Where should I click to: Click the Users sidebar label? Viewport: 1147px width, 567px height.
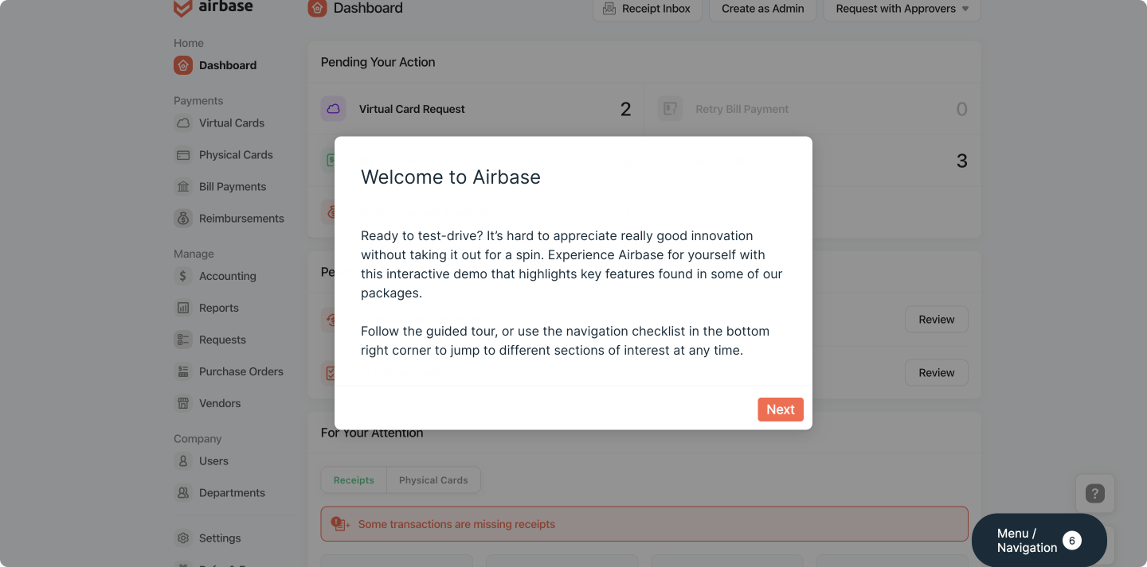click(213, 461)
